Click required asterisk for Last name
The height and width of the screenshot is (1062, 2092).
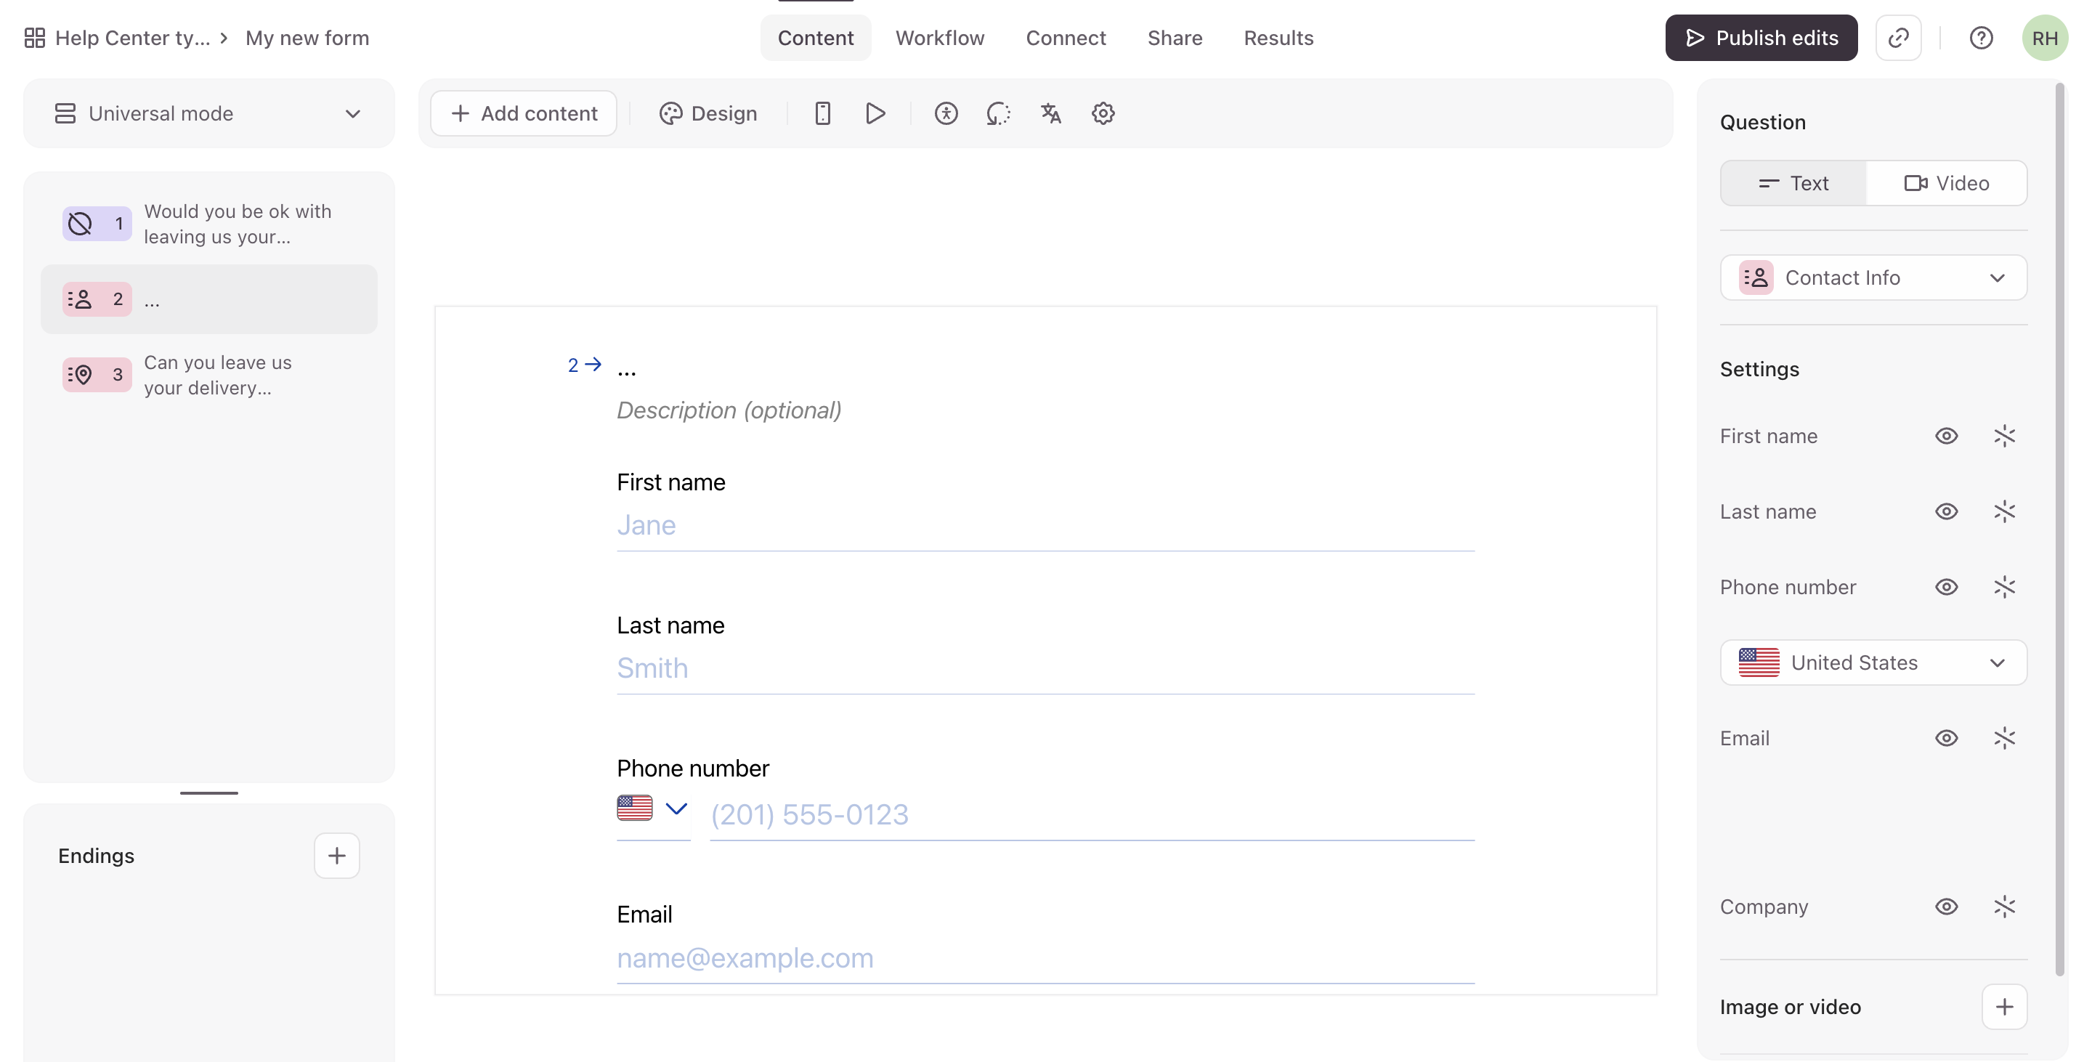(x=2003, y=511)
